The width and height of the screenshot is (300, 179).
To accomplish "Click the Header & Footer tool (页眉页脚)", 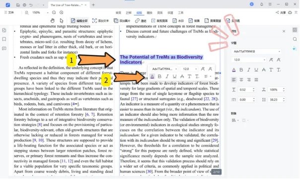I will [x=213, y=21].
